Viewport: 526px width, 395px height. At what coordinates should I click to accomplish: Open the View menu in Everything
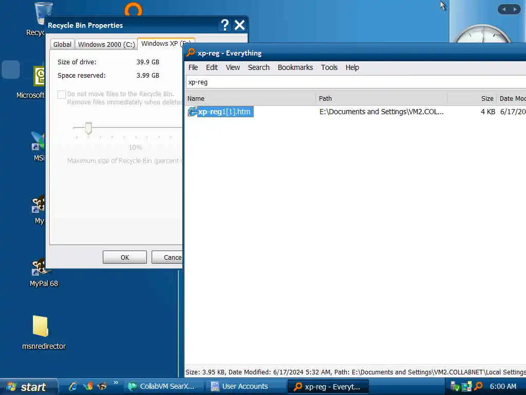[x=233, y=67]
